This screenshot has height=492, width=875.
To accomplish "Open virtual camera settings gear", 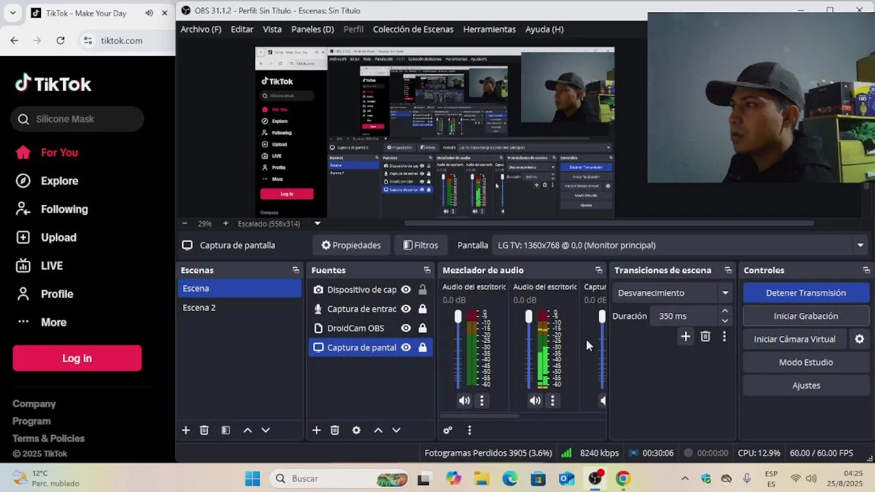I will click(x=859, y=339).
